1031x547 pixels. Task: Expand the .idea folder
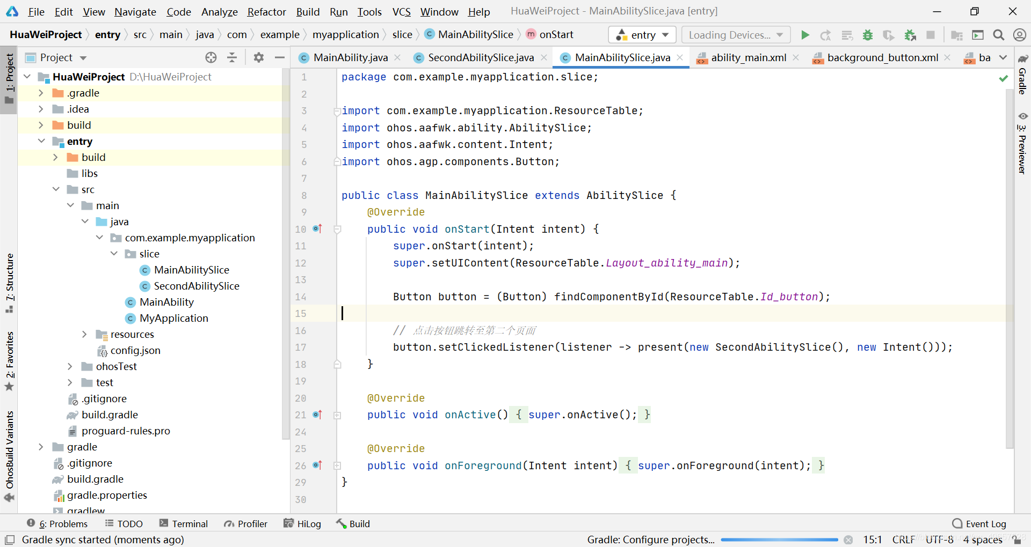tap(41, 109)
